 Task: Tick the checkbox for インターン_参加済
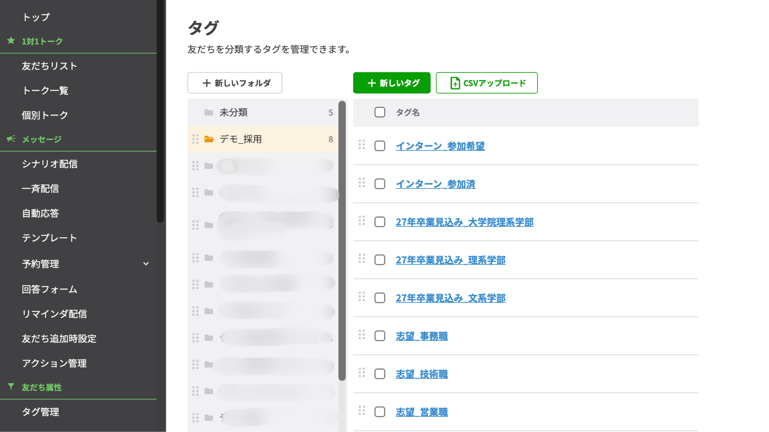point(380,184)
